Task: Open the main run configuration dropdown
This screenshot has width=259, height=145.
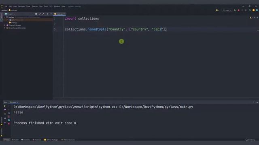Action: [x=227, y=10]
